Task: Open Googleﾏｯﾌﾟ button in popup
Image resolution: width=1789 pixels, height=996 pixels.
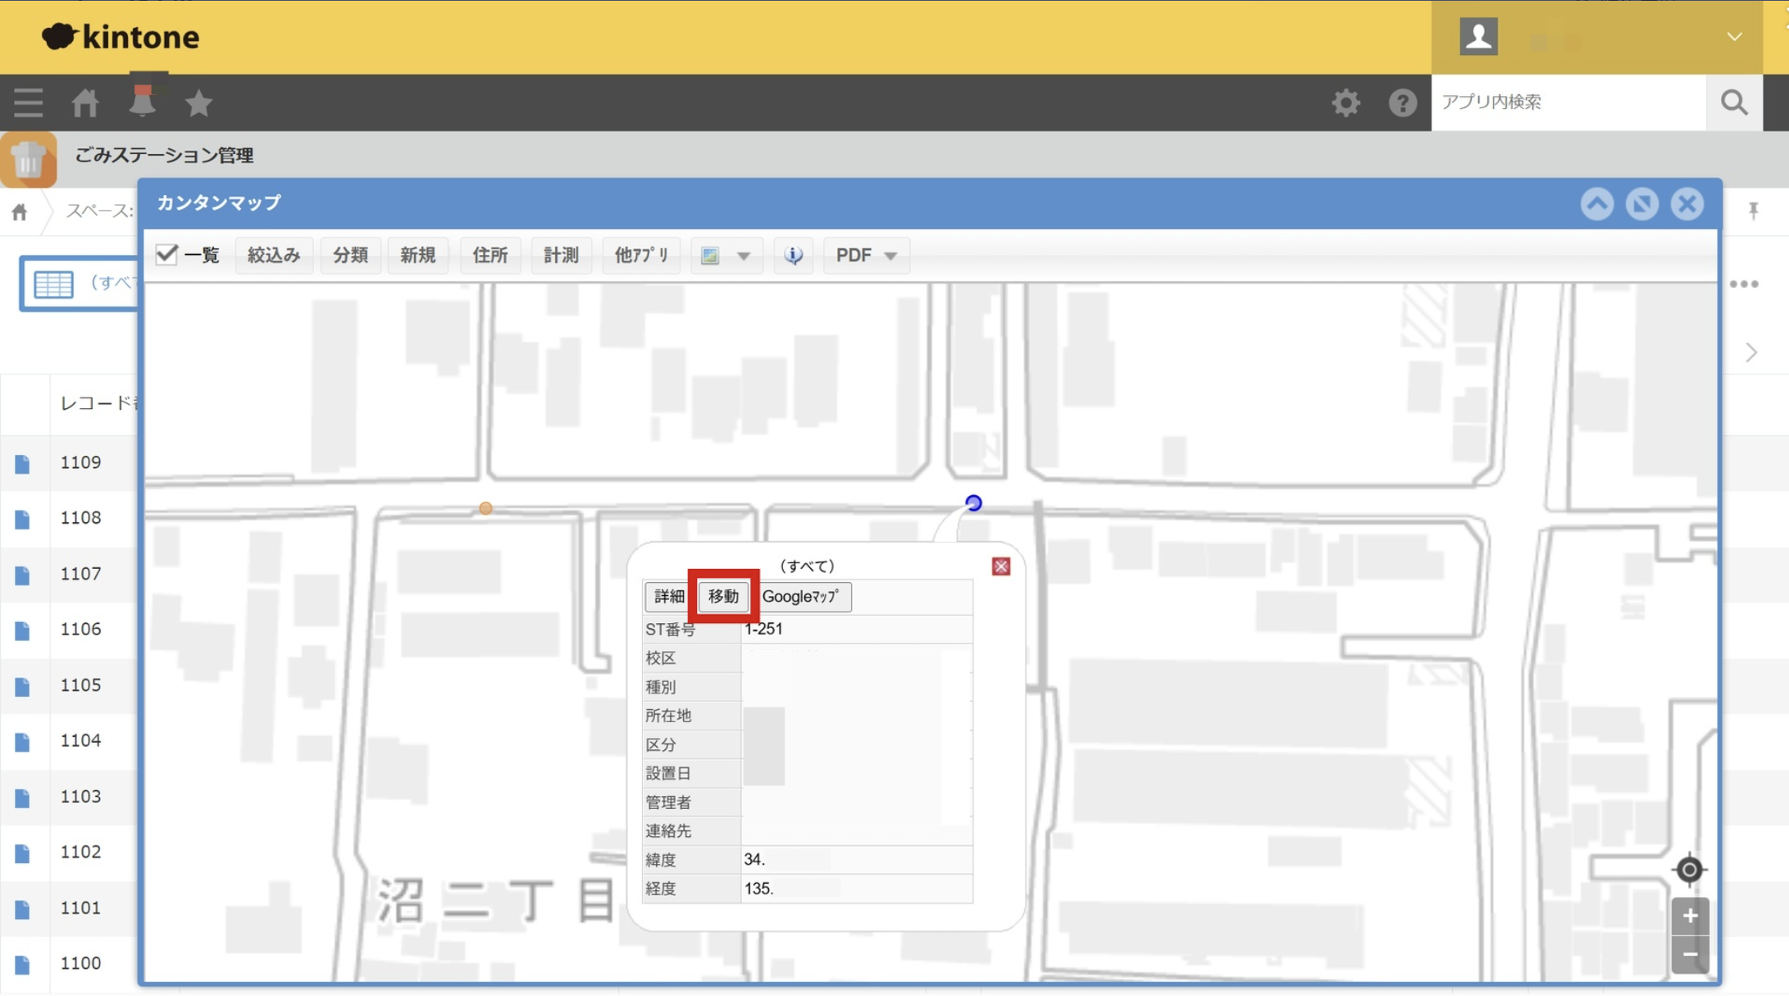Action: (x=802, y=597)
